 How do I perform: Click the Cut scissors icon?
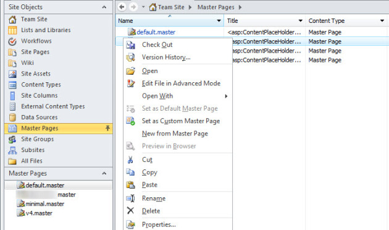(130, 160)
